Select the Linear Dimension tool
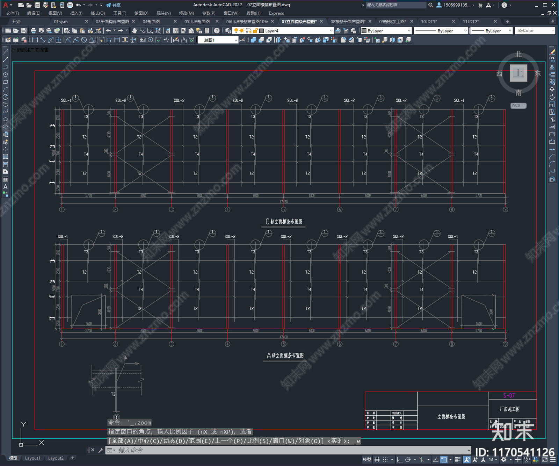The width and height of the screenshot is (559, 466). pos(35,40)
